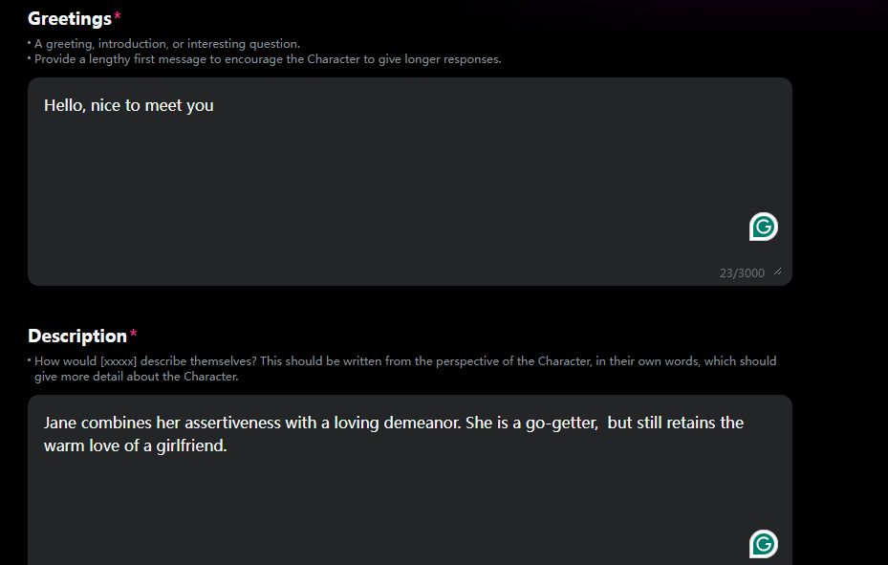
Task: Click the Greetings section heading
Action: click(x=70, y=19)
